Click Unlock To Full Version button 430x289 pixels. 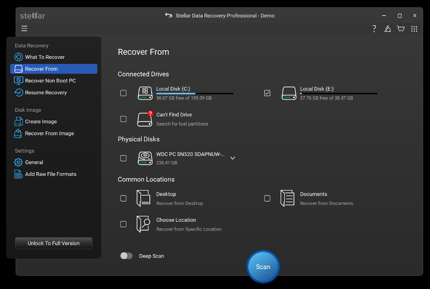(54, 243)
